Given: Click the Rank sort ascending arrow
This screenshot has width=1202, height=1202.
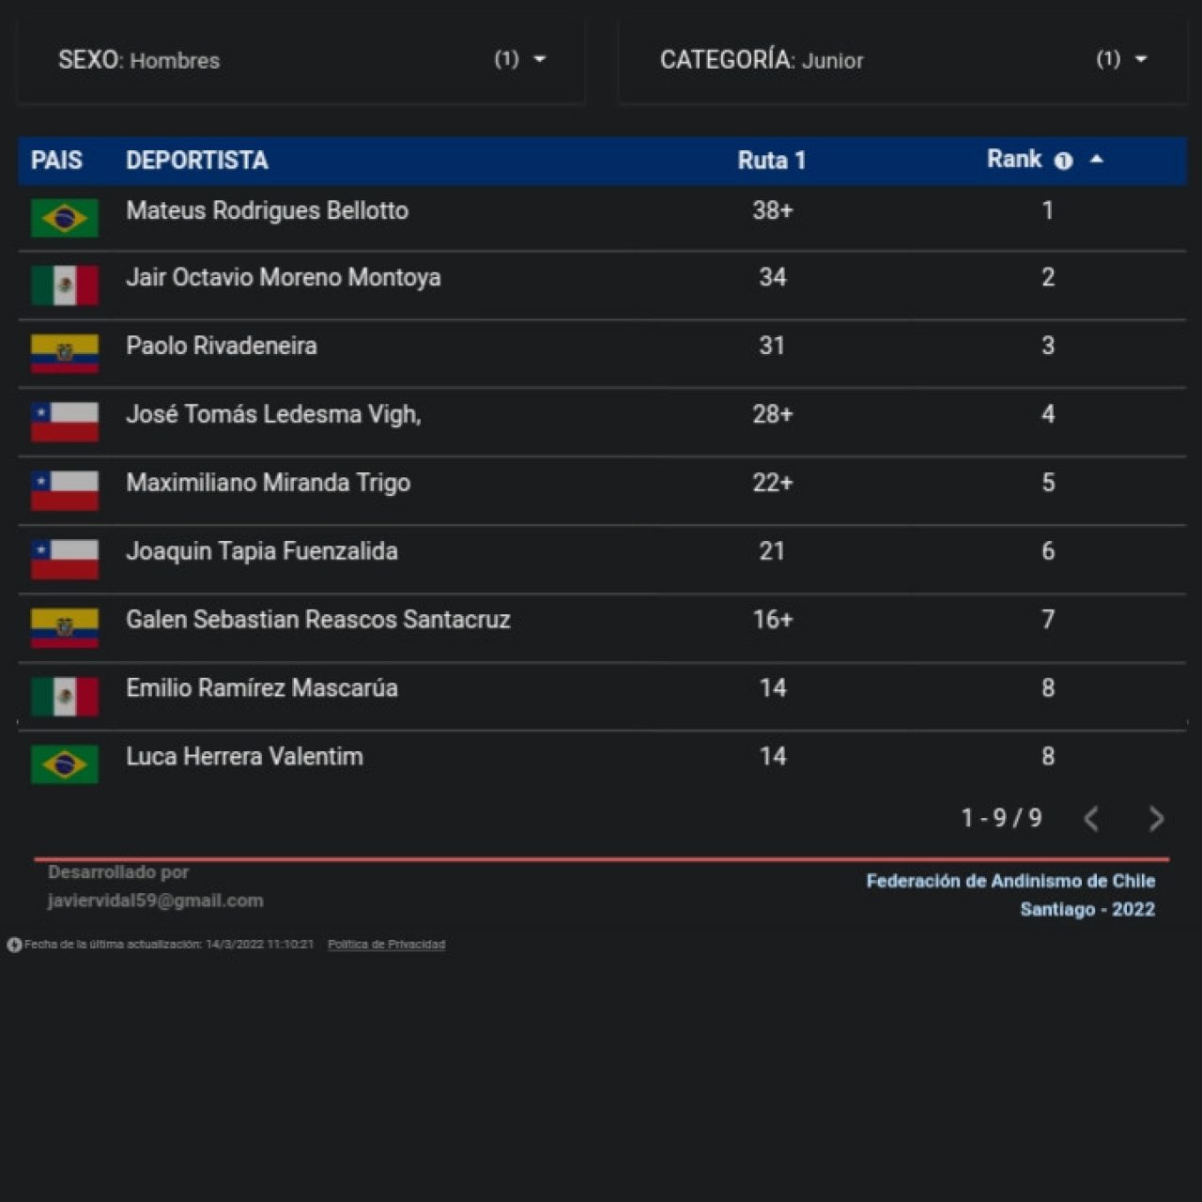Looking at the screenshot, I should click(1096, 160).
